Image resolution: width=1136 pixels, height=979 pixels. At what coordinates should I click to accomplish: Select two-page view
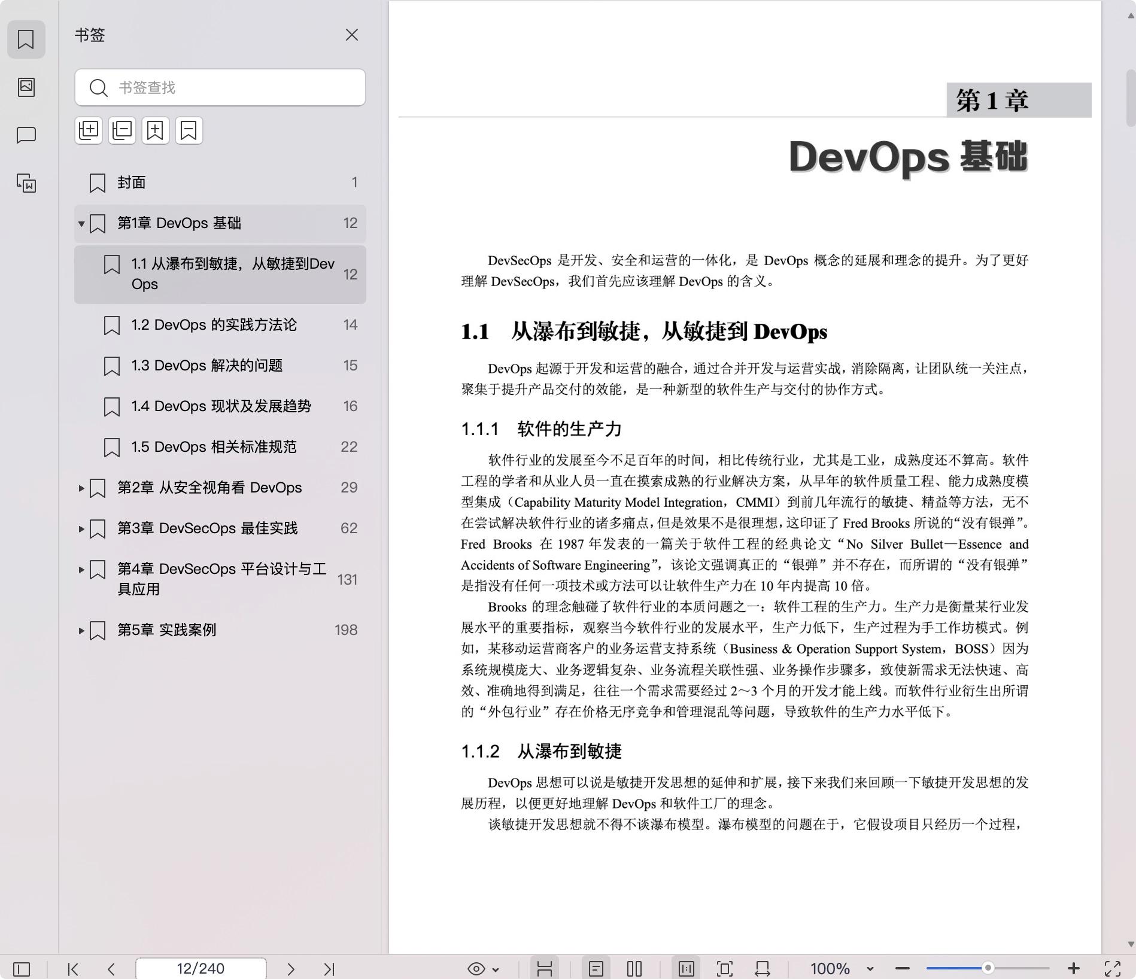pyautogui.click(x=634, y=969)
